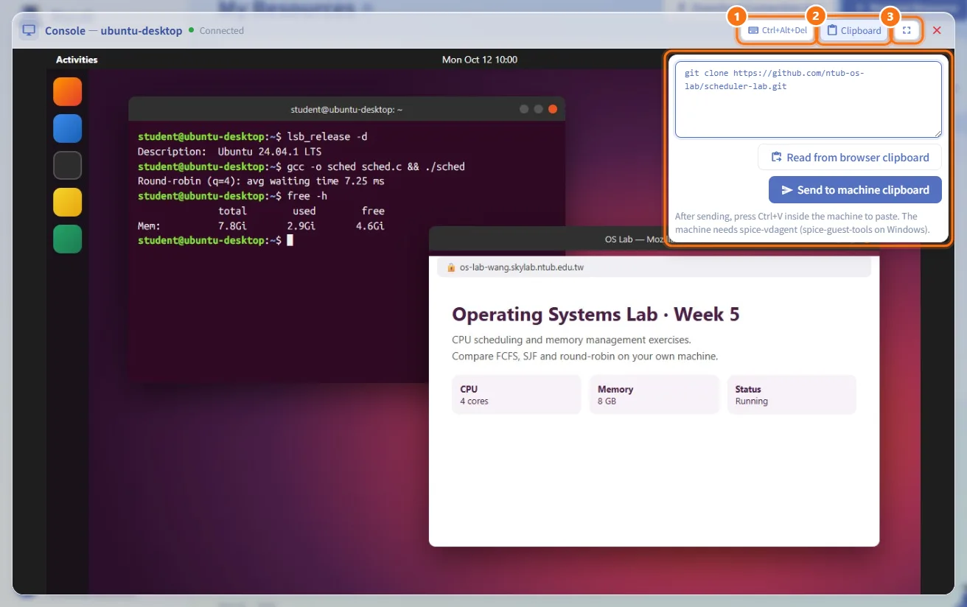
Task: Click the terminal prompt cursor line
Action: 216,241
